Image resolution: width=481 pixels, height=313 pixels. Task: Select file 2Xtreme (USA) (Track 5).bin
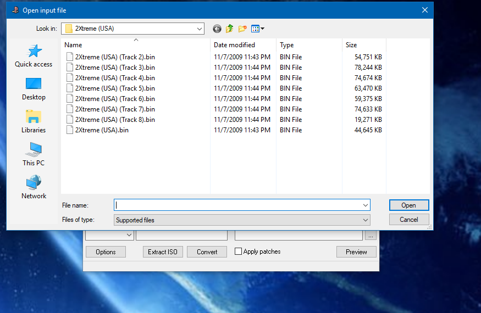coord(115,88)
